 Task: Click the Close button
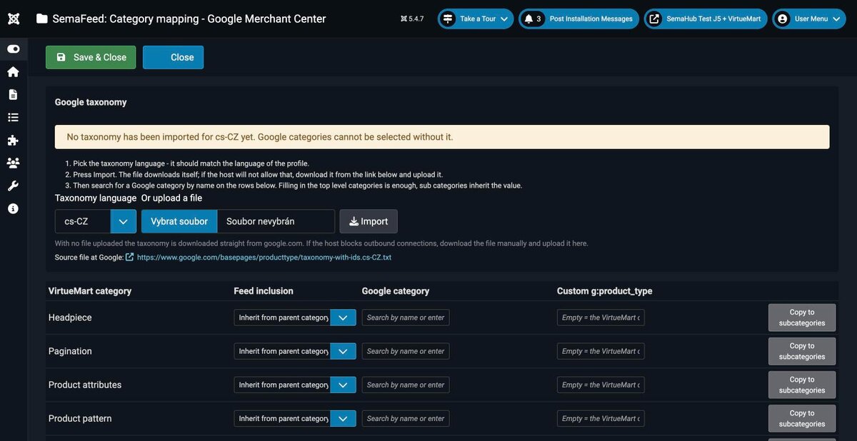[x=173, y=57]
